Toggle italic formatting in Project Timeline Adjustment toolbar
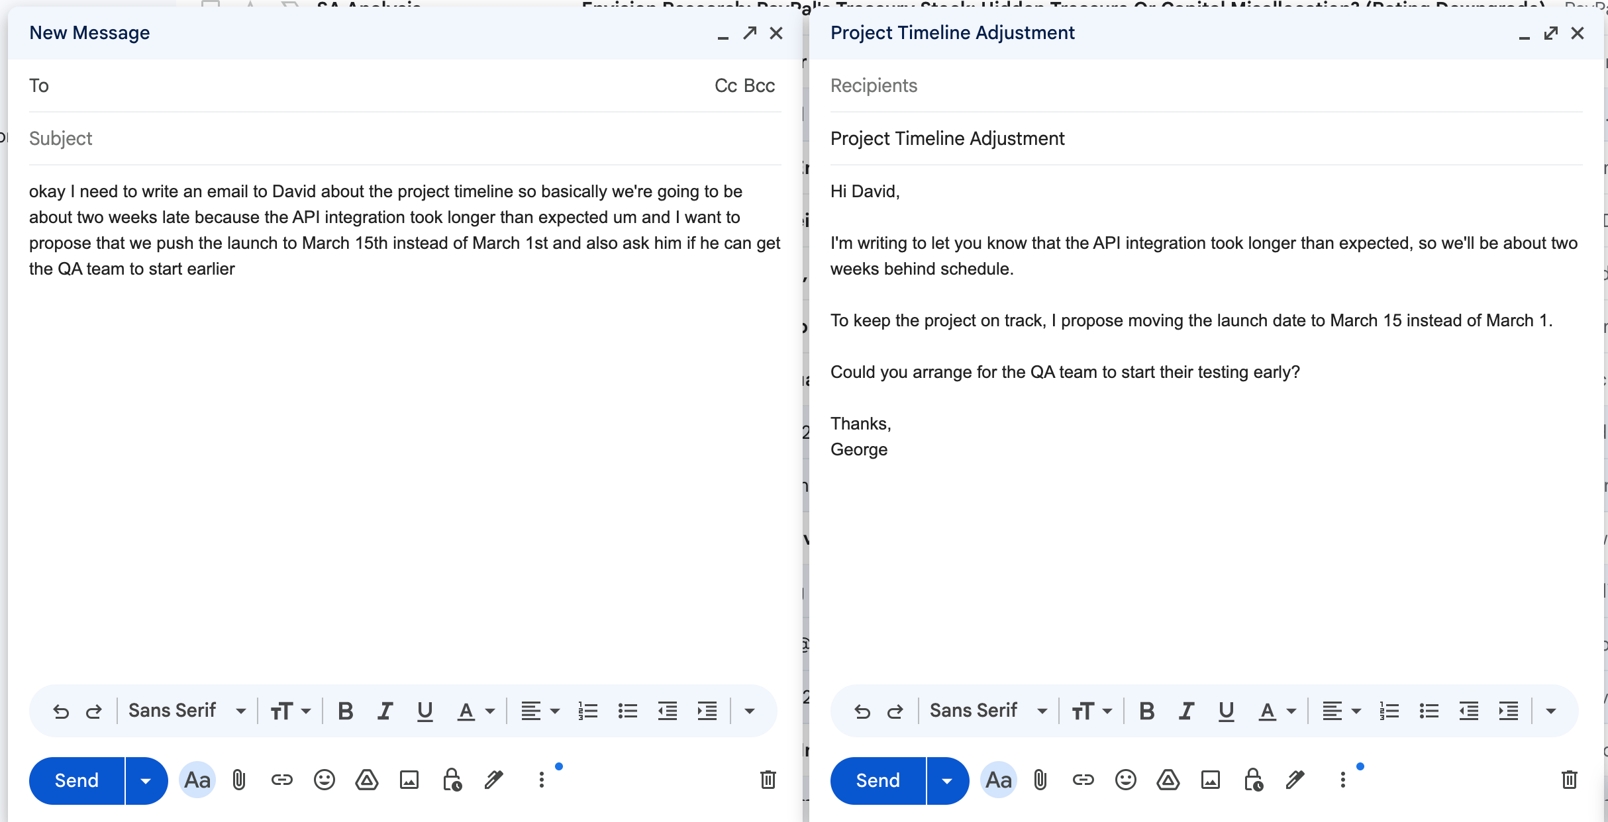1608x822 pixels. pyautogui.click(x=1186, y=711)
